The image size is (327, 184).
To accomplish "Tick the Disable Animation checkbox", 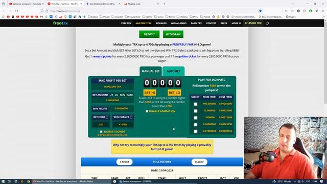I will coord(147,111).
